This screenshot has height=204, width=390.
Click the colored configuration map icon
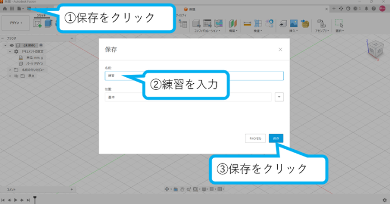click(218, 23)
